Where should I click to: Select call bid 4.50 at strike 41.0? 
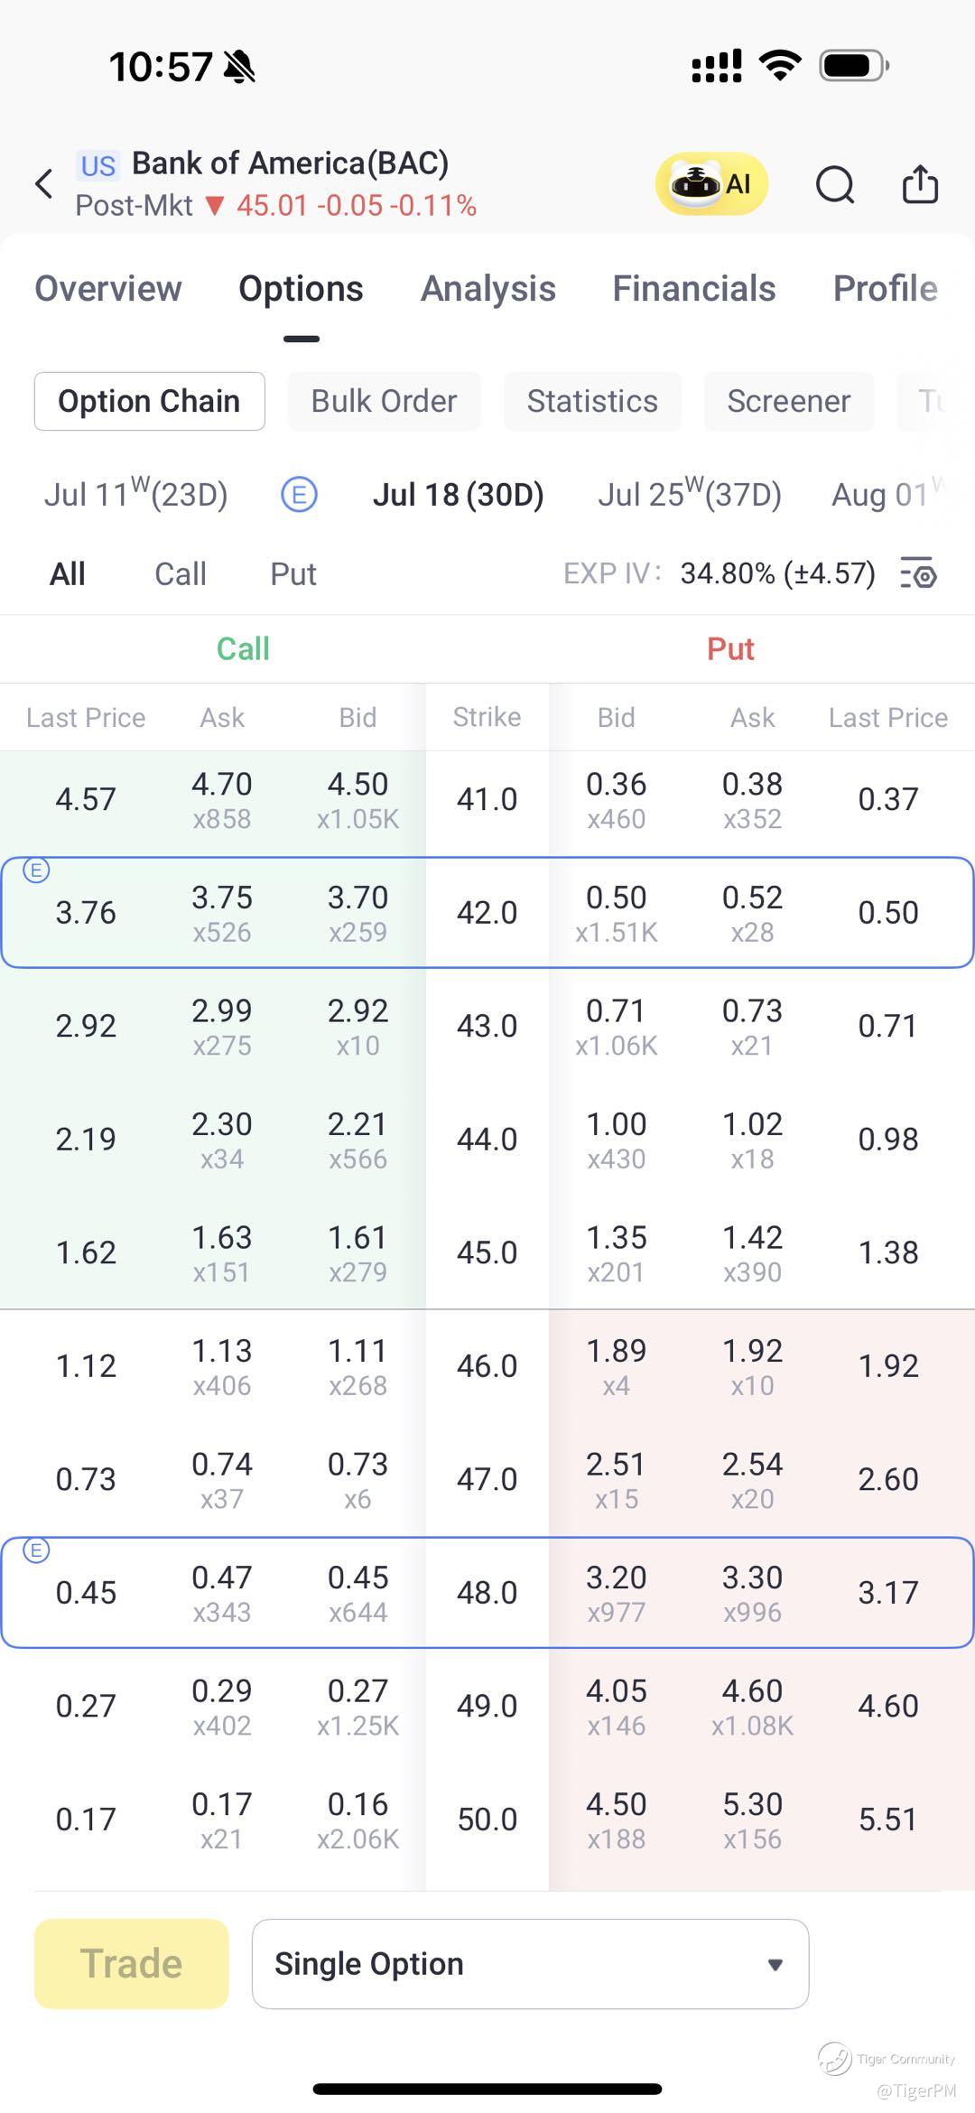tap(357, 799)
